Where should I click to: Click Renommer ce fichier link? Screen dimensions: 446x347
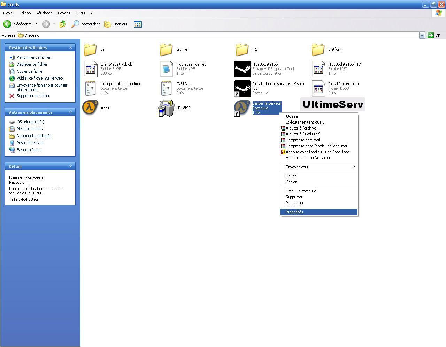pos(33,57)
